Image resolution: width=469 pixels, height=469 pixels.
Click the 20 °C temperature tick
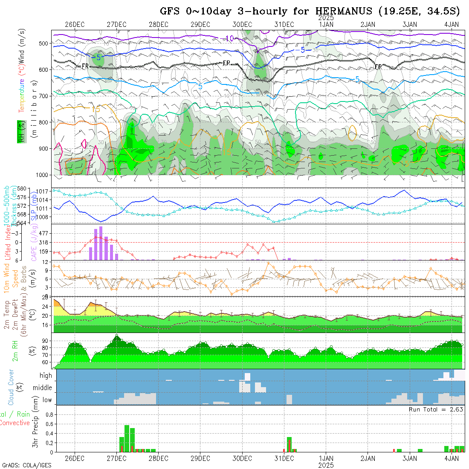coord(45,316)
